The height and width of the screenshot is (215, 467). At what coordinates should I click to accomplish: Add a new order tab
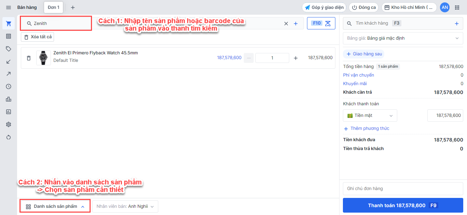point(72,8)
